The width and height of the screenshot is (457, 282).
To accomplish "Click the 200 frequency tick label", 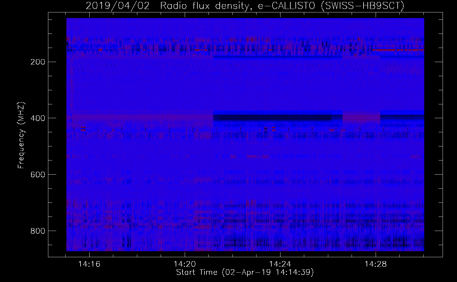I will click(x=38, y=62).
